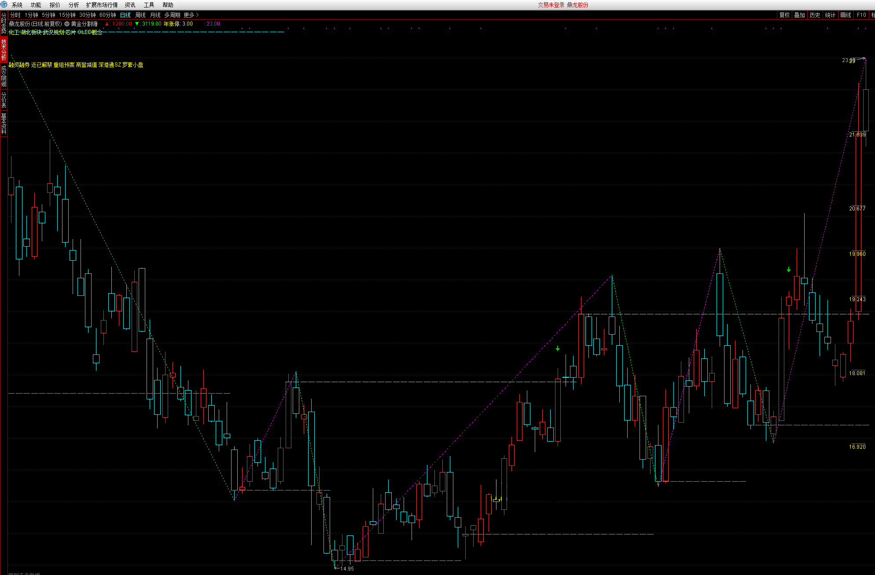Open 成交明细 side tab
This screenshot has height=575, width=875.
coord(4,76)
